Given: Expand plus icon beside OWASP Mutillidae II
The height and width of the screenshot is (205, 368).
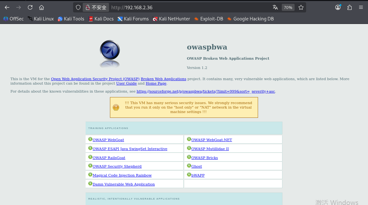Looking at the screenshot, I should coord(189,148).
